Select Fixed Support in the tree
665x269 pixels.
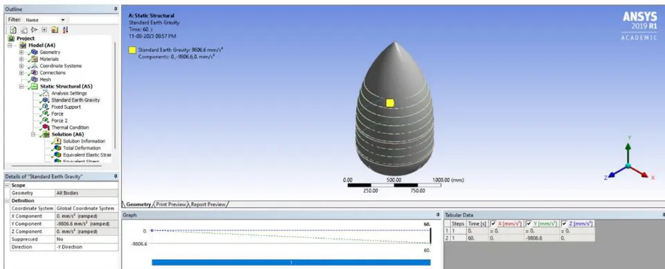[66, 106]
